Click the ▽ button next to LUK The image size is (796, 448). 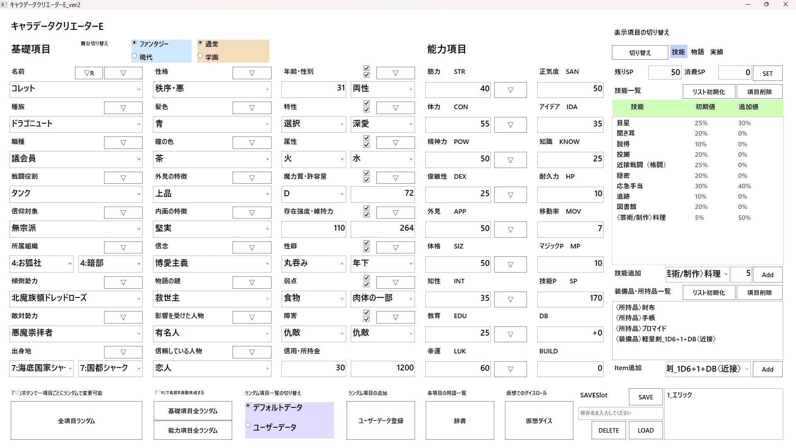click(510, 369)
